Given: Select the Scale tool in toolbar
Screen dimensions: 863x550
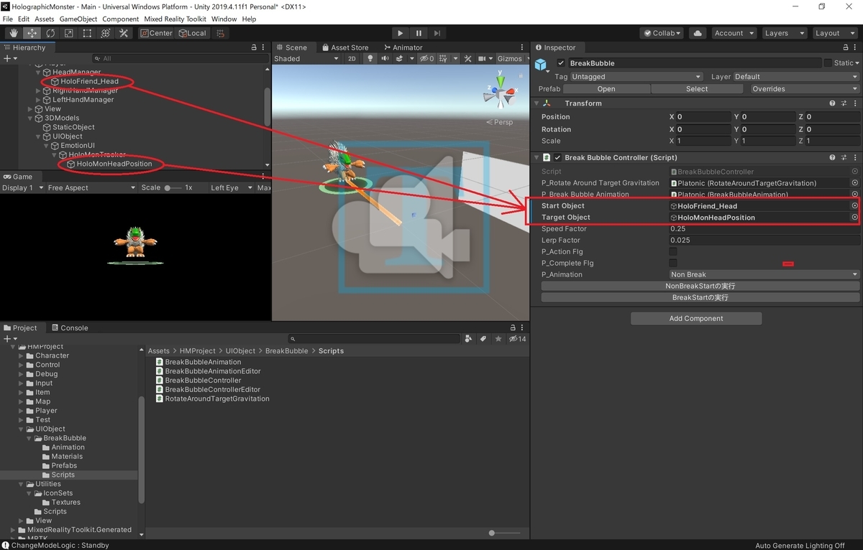Looking at the screenshot, I should [x=68, y=33].
